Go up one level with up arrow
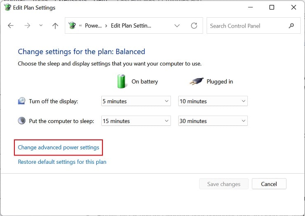The height and width of the screenshot is (216, 305). [x=55, y=26]
